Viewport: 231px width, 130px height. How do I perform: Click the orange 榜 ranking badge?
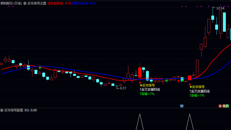(x=224, y=106)
